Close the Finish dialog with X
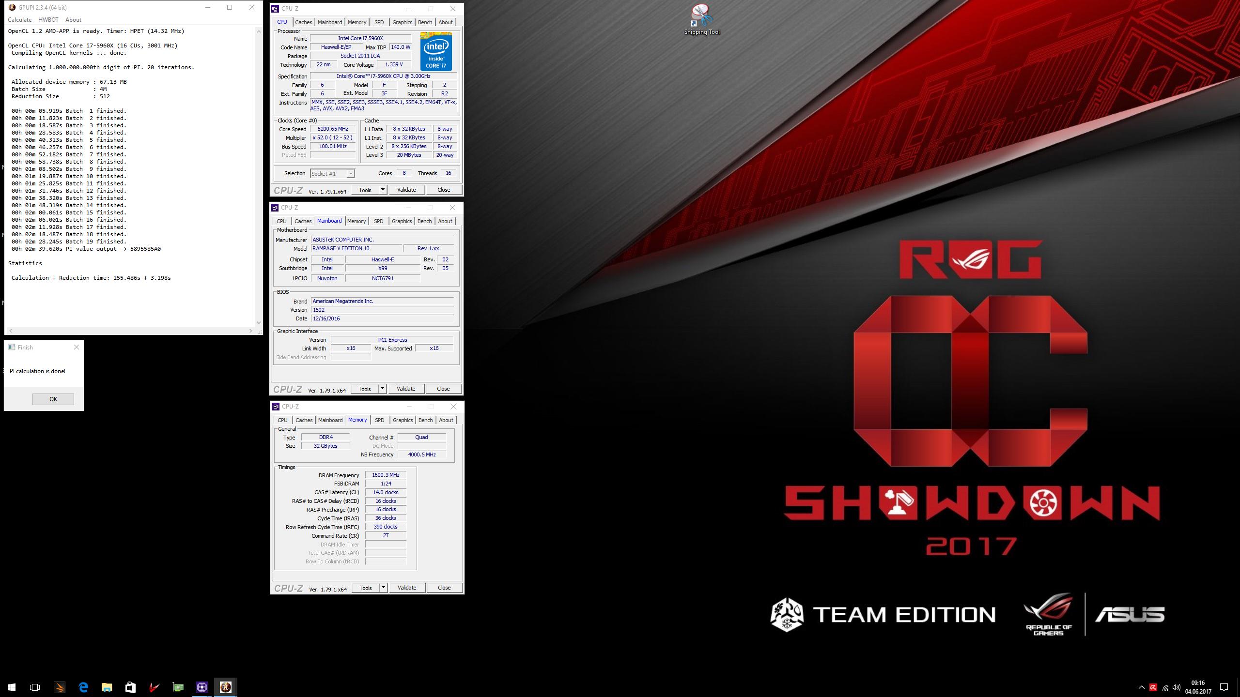This screenshot has height=697, width=1240. (76, 347)
